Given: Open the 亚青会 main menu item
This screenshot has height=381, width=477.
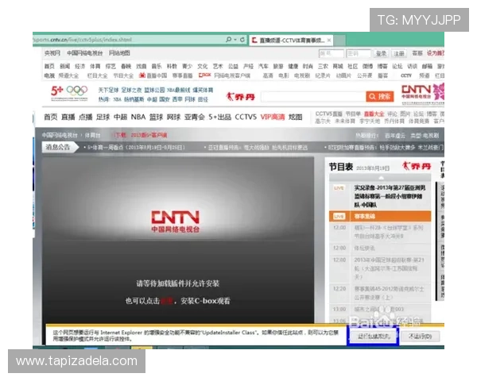Looking at the screenshot, I should click(195, 117).
